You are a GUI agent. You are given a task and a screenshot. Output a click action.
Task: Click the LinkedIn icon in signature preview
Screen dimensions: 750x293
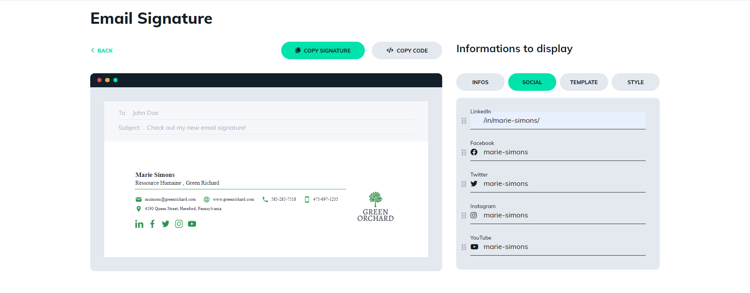(139, 224)
